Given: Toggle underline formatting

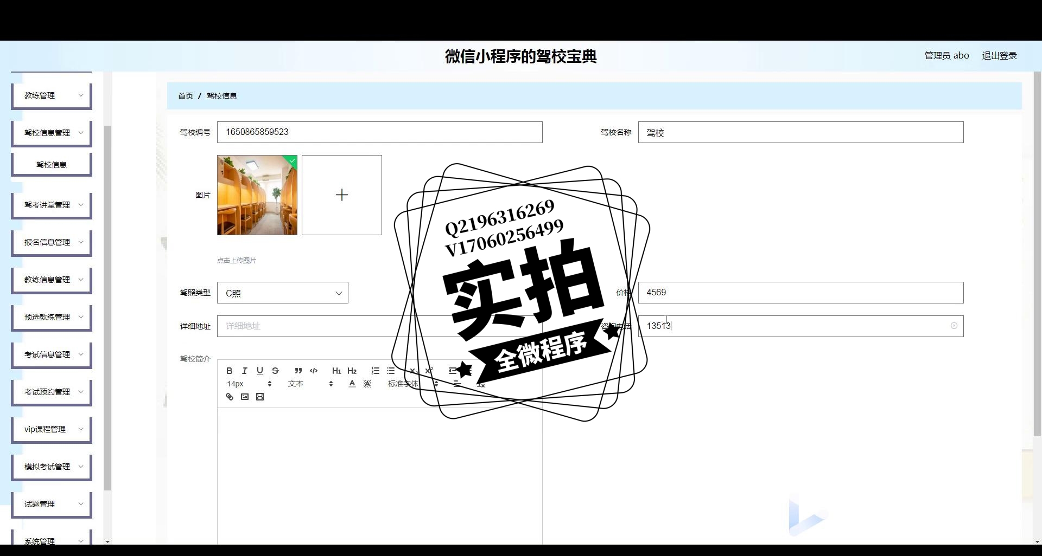Looking at the screenshot, I should click(260, 371).
